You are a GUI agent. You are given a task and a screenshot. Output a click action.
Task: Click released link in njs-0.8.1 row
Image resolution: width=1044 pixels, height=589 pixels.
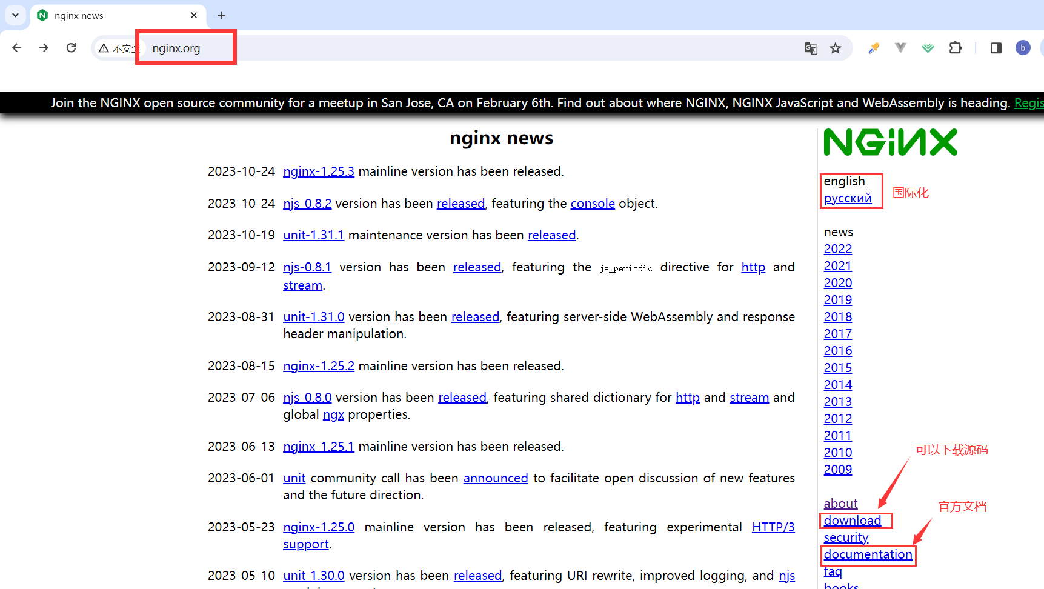tap(477, 267)
